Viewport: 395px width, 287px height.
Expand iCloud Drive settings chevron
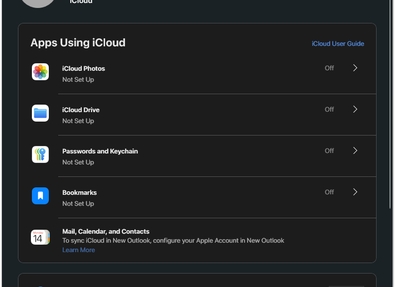(355, 109)
